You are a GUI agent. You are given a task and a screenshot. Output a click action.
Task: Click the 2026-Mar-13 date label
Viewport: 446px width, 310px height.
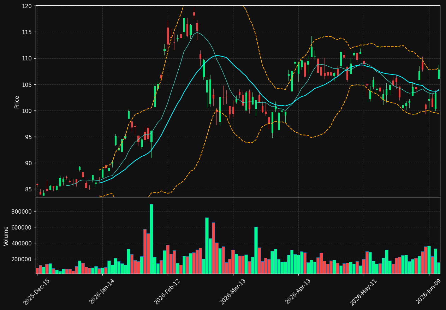pos(232,292)
